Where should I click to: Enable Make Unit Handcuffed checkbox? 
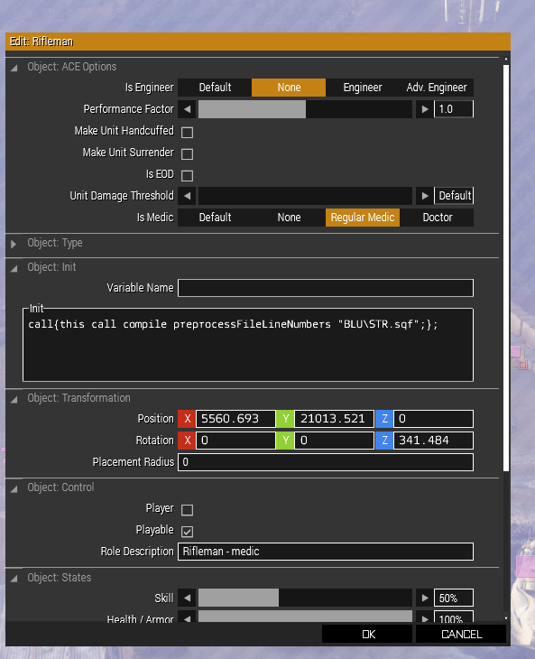pyautogui.click(x=188, y=133)
